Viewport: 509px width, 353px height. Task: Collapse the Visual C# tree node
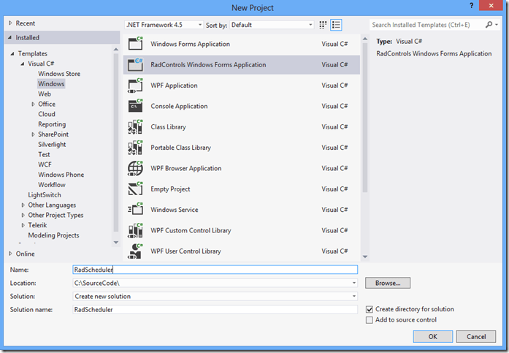pos(23,64)
